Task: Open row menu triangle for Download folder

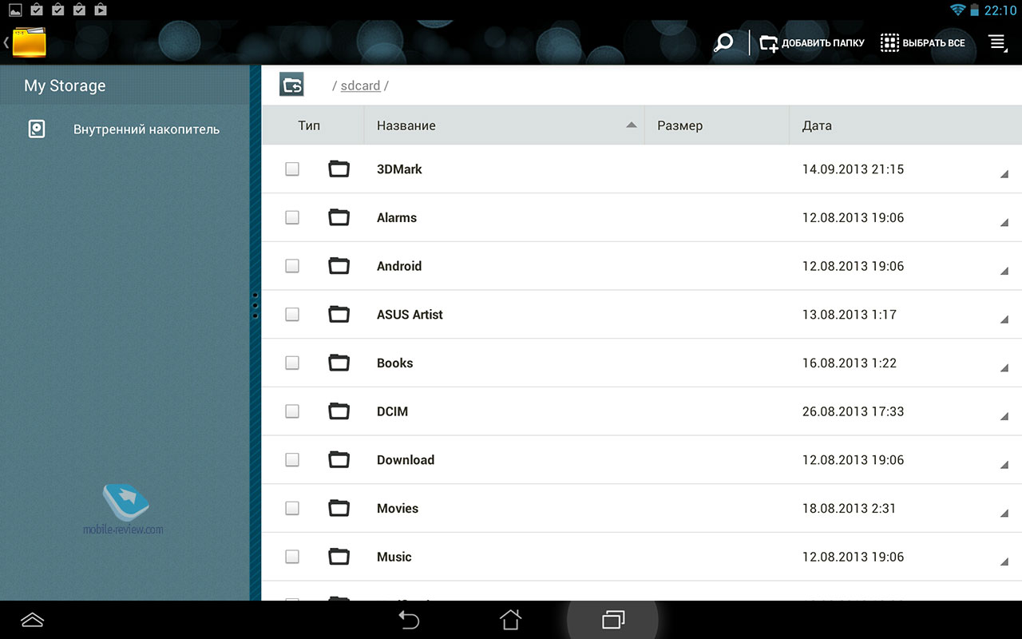Action: coord(1004,465)
